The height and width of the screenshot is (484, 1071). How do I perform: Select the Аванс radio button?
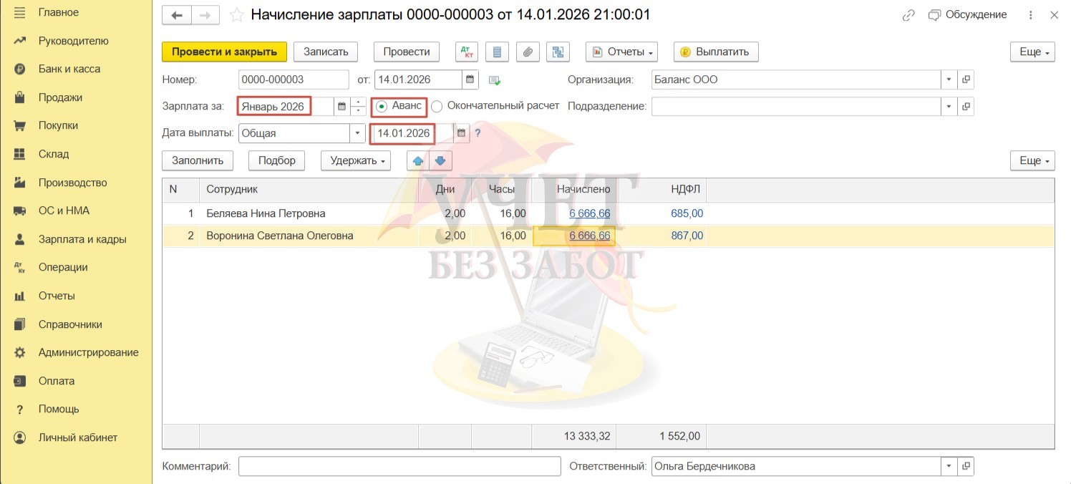coord(382,106)
